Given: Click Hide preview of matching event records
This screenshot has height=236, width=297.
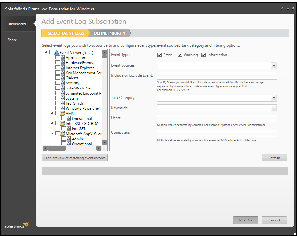Looking at the screenshot, I should pyautogui.click(x=75, y=158).
